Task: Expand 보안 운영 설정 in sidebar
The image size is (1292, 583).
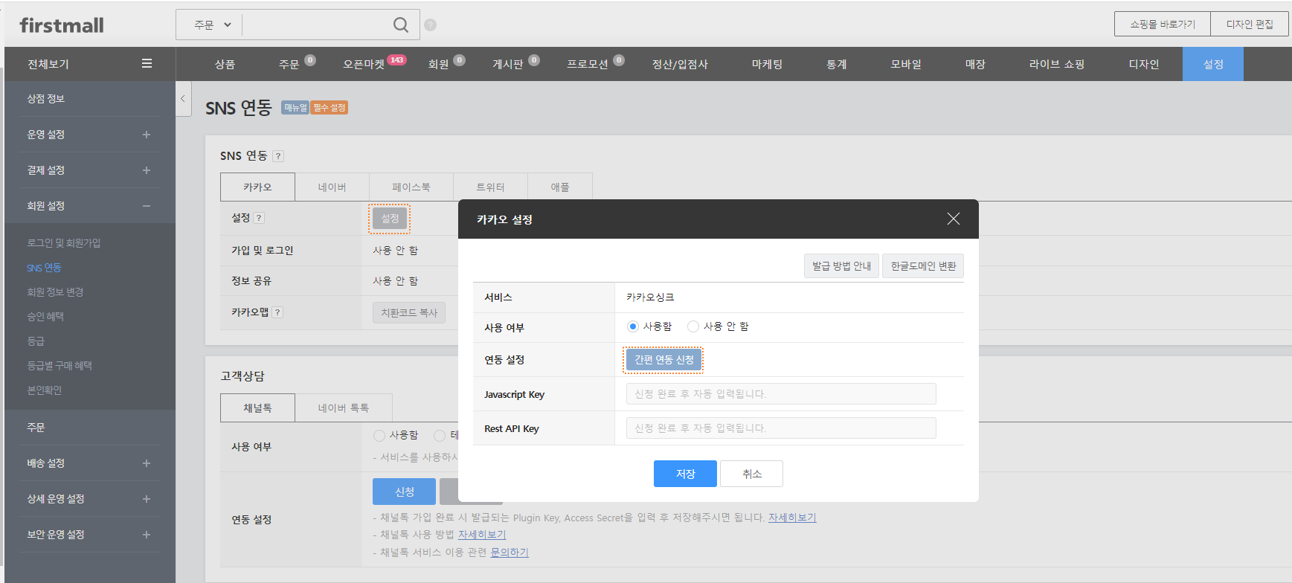Action: (147, 535)
